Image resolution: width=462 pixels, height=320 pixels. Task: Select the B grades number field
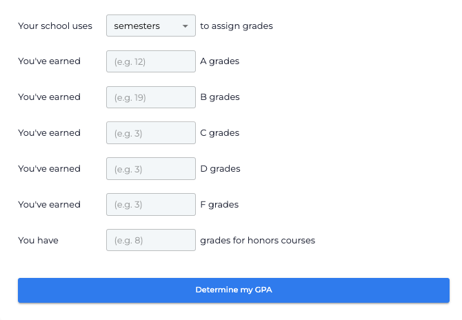tap(151, 97)
